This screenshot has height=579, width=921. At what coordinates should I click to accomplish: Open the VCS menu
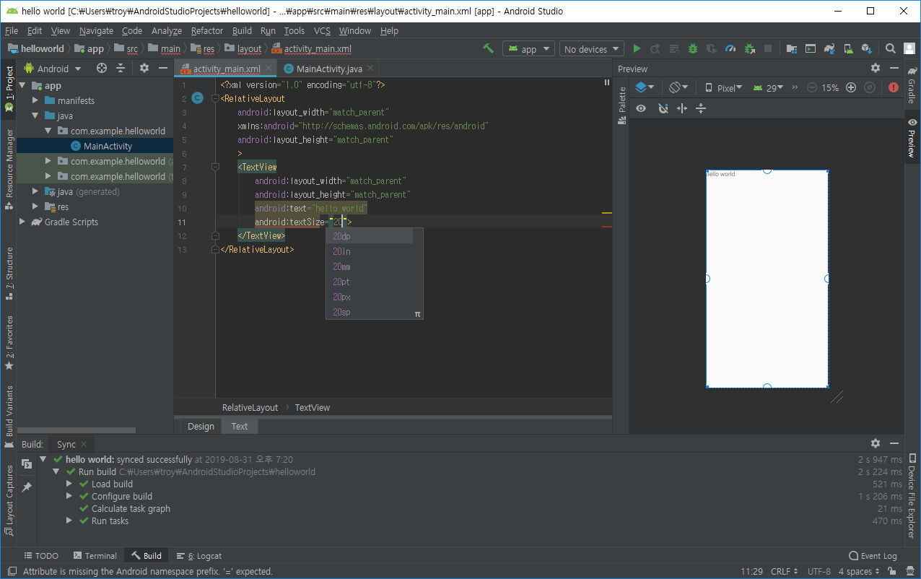coord(322,30)
